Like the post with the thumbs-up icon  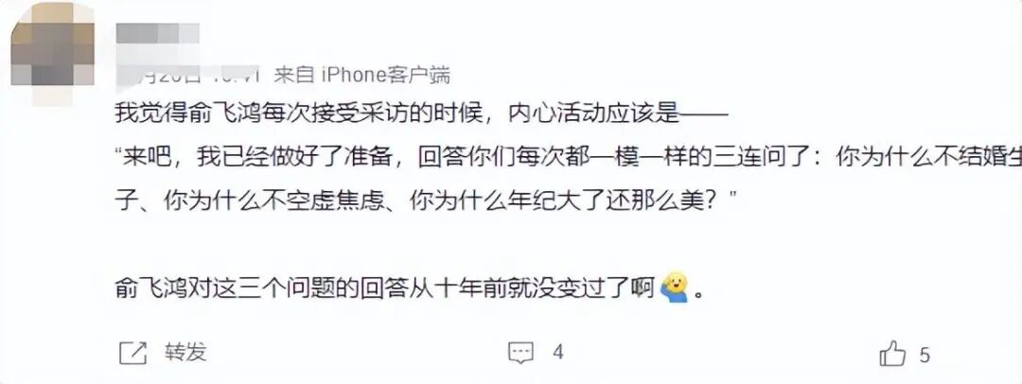pos(893,355)
